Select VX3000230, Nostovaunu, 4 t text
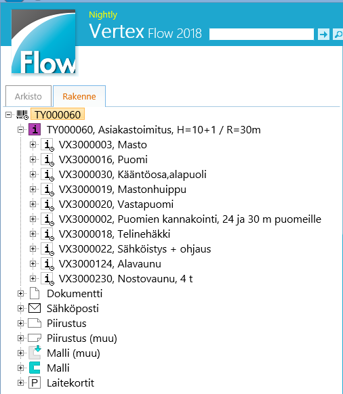Screen dimensions: 343x394 pos(126,279)
